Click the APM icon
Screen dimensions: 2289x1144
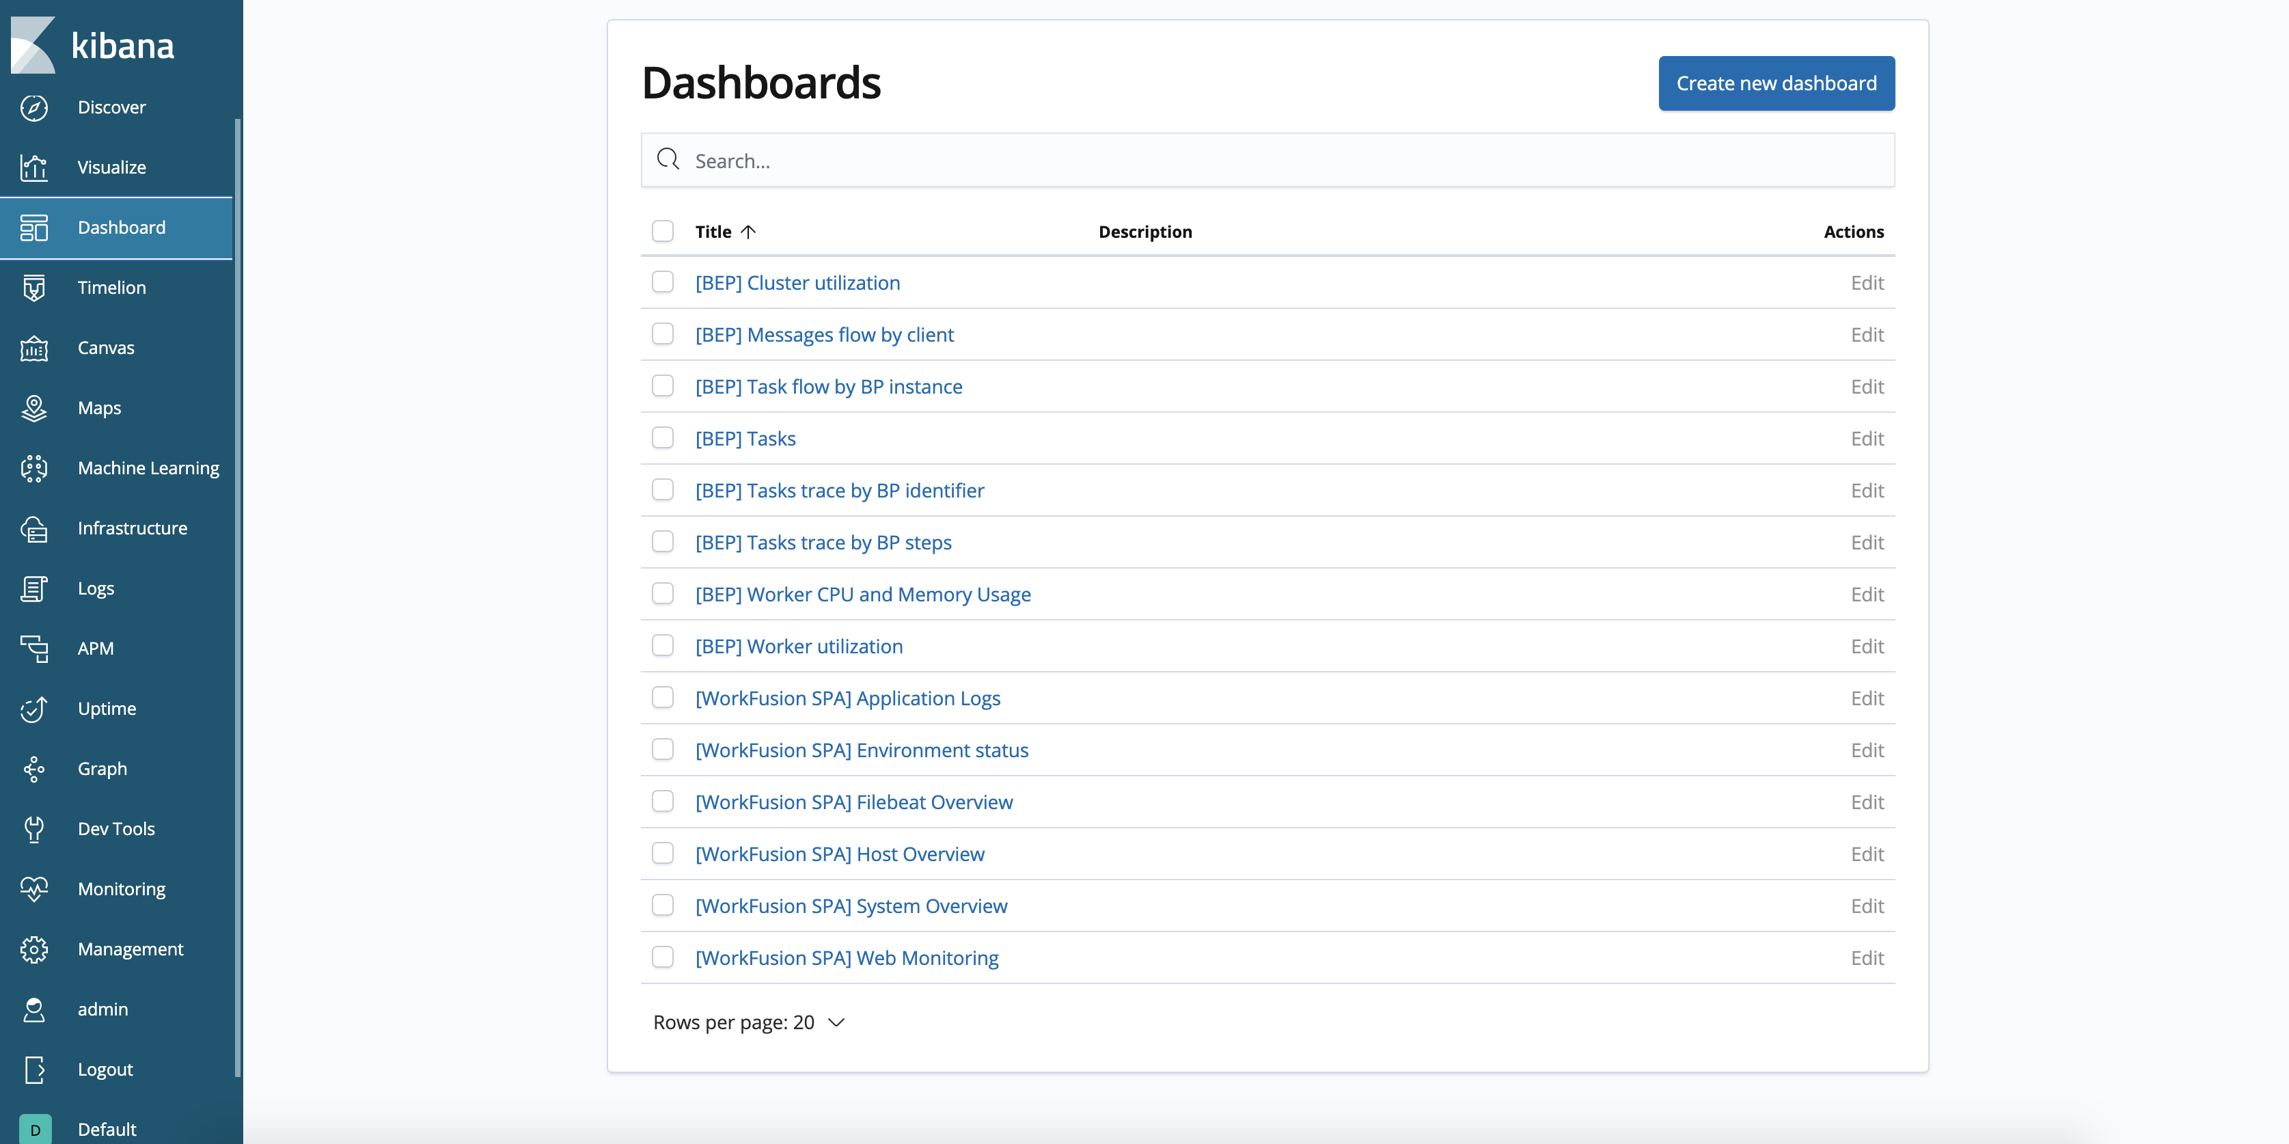point(33,649)
